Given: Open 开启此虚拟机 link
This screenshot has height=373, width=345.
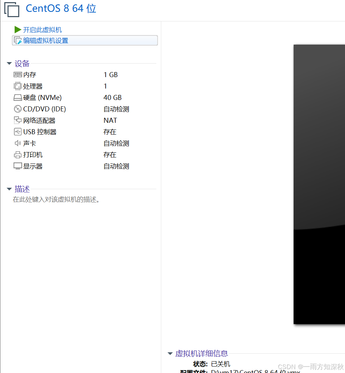Looking at the screenshot, I should tap(42, 30).
